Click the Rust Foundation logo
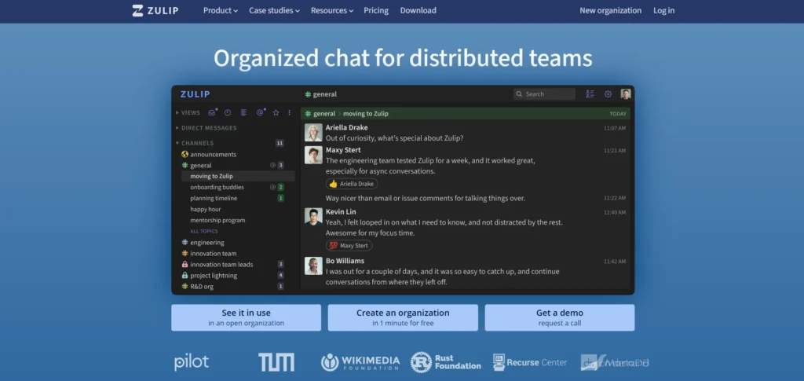Screen dimensions: 804x381 coord(446,362)
